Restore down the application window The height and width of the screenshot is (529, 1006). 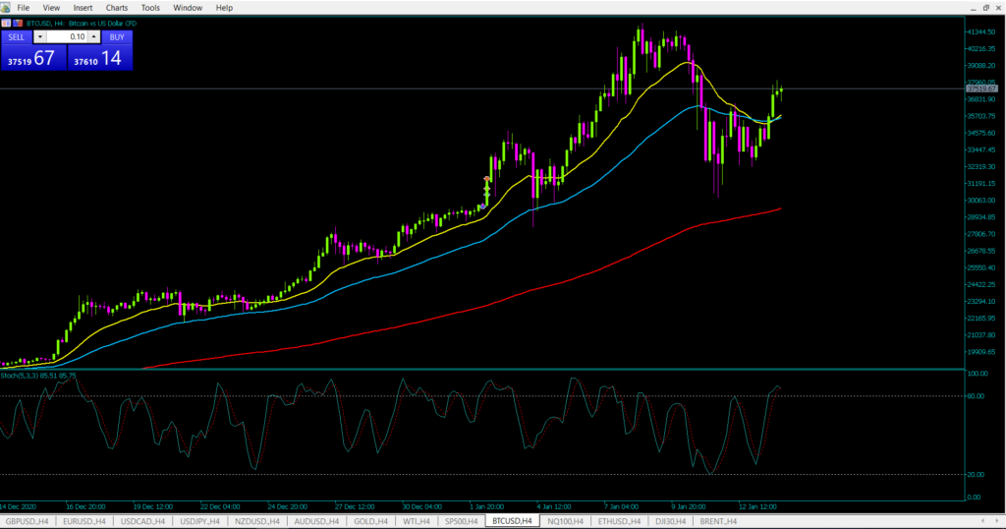[986, 7]
